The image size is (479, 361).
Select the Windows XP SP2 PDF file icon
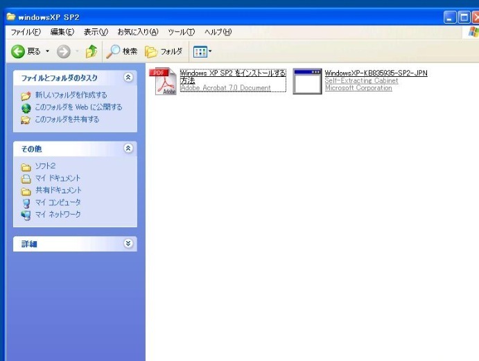click(x=164, y=81)
